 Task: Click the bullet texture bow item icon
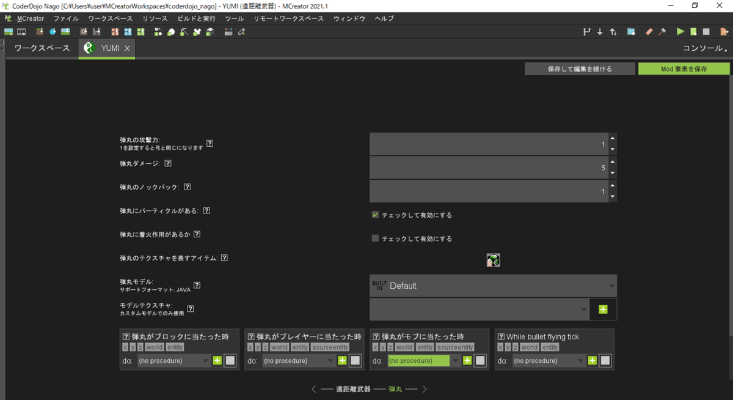point(493,259)
